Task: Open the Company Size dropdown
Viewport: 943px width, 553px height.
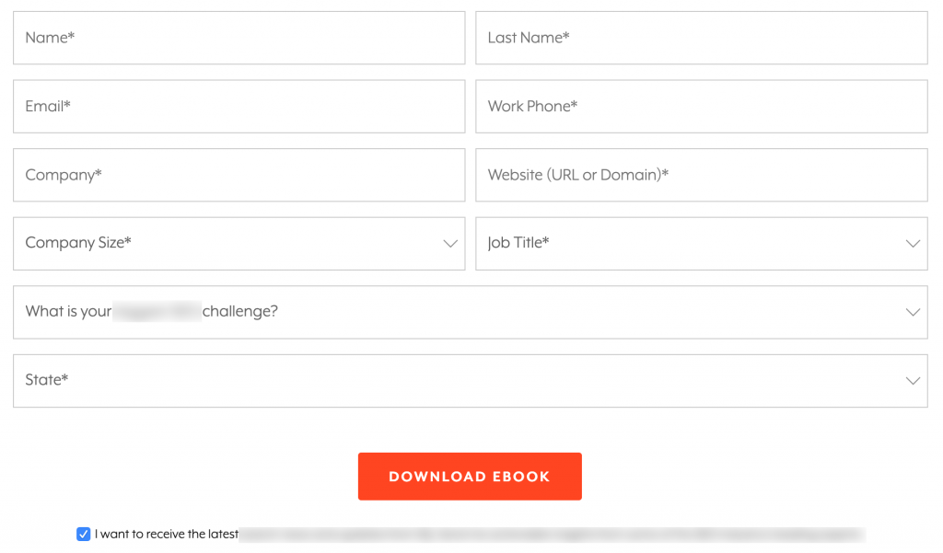Action: click(239, 244)
